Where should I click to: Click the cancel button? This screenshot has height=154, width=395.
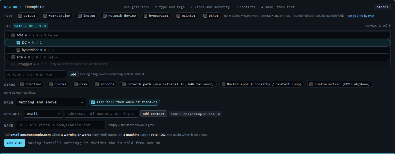pyautogui.click(x=382, y=7)
